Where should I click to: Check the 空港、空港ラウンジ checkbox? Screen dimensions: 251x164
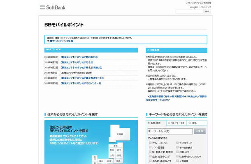[150, 156]
